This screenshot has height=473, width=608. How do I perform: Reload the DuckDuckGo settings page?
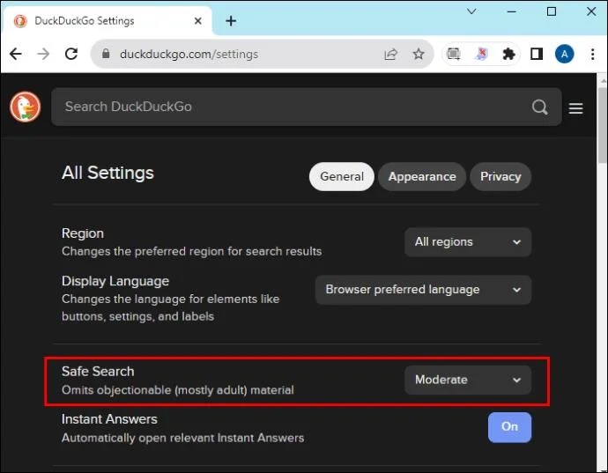71,54
